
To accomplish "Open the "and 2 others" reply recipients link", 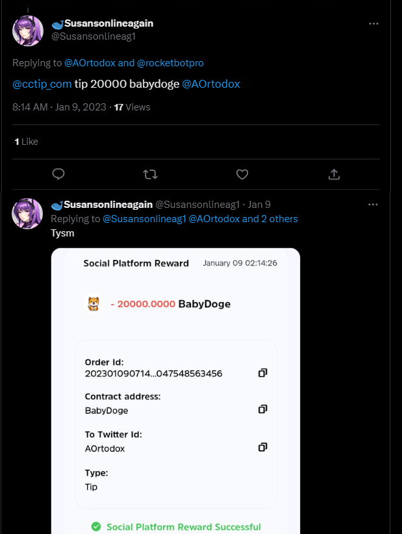I will 270,219.
